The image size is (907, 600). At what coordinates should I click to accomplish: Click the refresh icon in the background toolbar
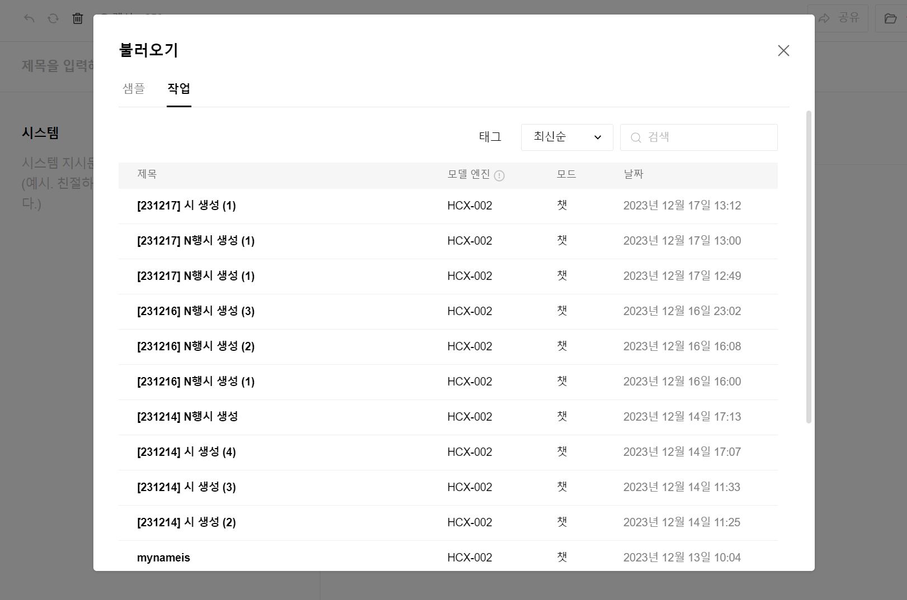click(53, 18)
